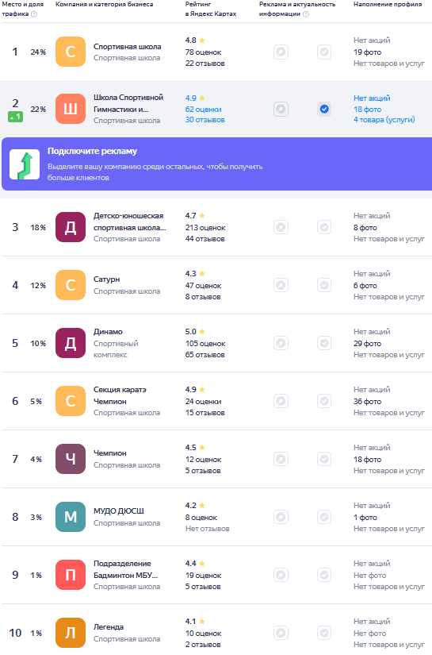
Task: Open the '30 отзывов' reviews link
Action: pos(205,120)
